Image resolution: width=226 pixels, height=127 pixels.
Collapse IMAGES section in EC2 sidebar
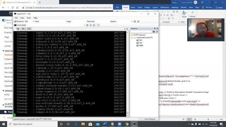coord(3,91)
